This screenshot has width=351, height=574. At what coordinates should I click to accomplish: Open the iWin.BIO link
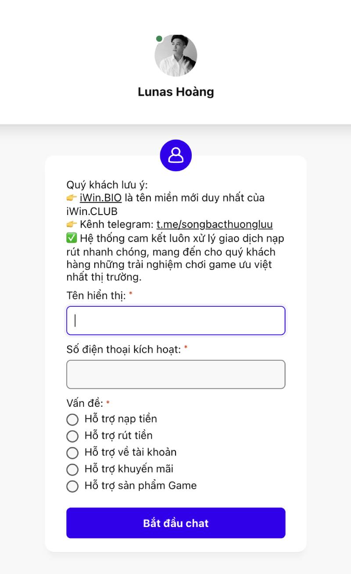101,198
